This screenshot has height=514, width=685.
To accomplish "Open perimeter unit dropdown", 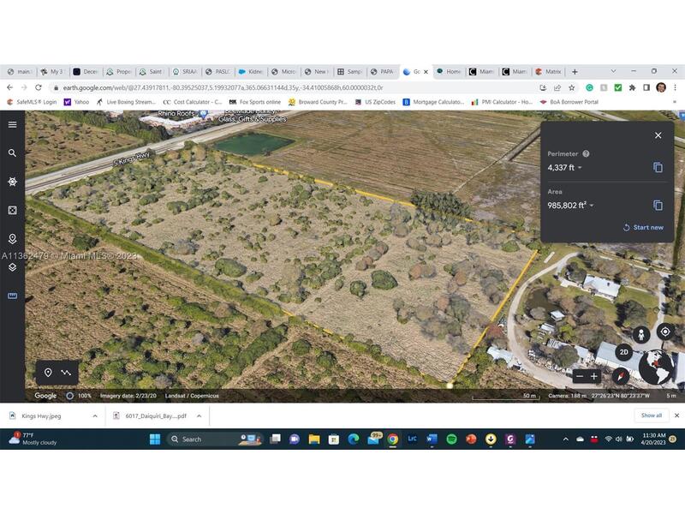I will pyautogui.click(x=580, y=168).
